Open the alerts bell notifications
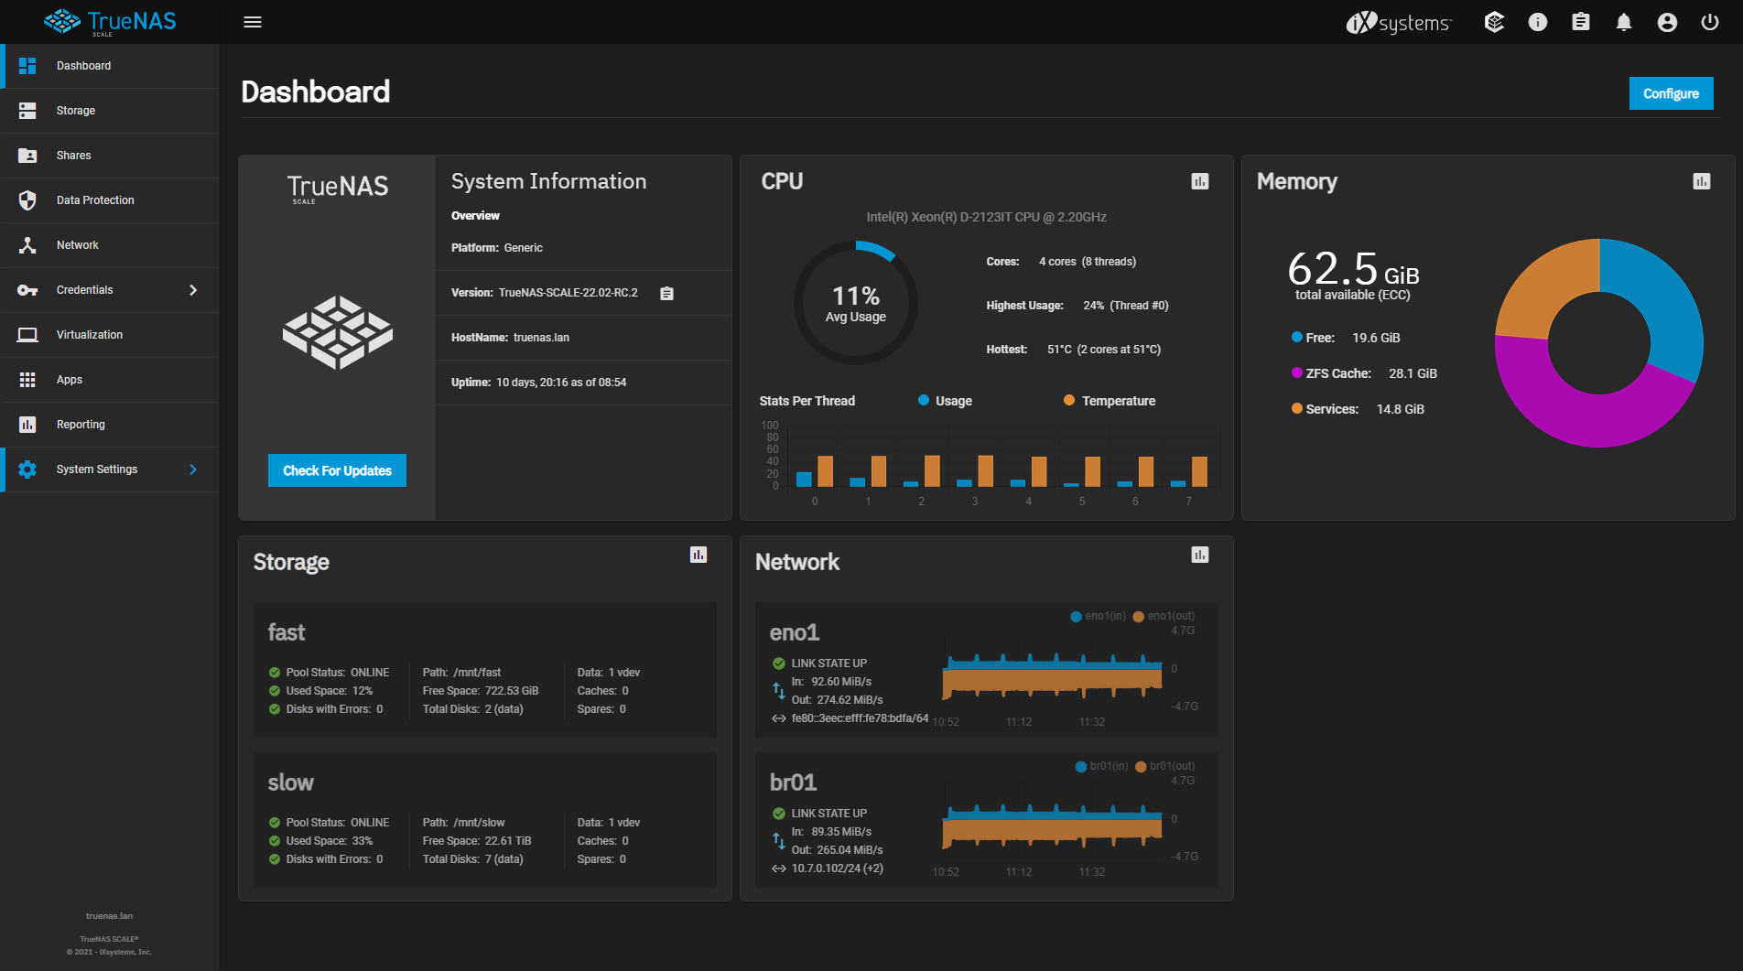The image size is (1743, 971). point(1623,22)
